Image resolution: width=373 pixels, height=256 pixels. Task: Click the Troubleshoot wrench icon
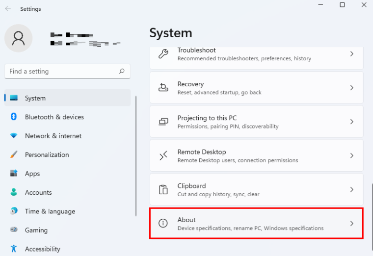click(x=163, y=54)
